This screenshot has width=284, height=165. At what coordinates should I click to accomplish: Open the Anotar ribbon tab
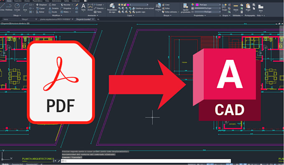coord(27,1)
